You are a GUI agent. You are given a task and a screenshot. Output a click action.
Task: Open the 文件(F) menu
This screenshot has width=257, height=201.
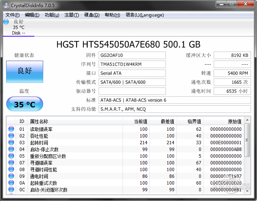click(x=12, y=15)
